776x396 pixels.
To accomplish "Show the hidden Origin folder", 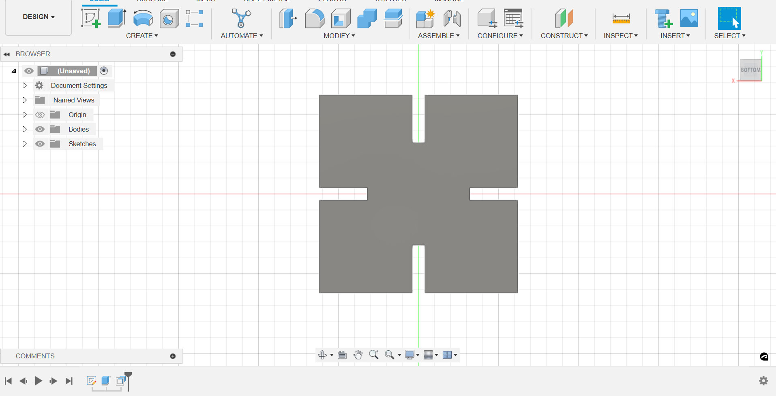I will [40, 115].
